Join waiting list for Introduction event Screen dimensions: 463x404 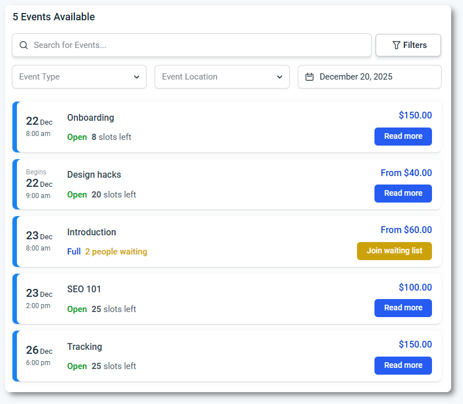[394, 251]
